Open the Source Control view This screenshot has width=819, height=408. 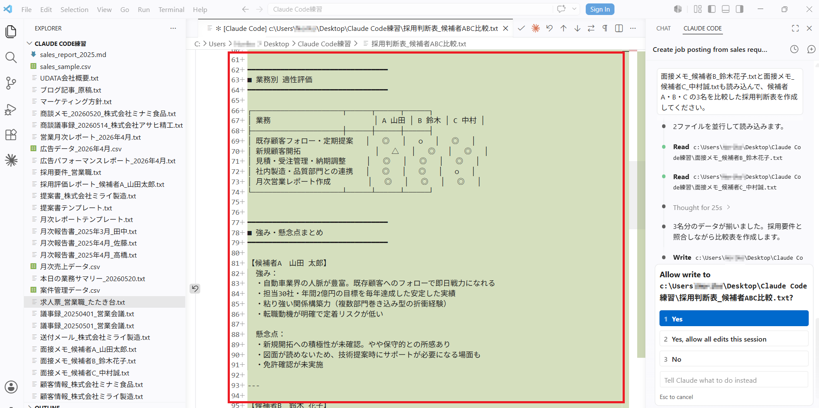point(11,83)
